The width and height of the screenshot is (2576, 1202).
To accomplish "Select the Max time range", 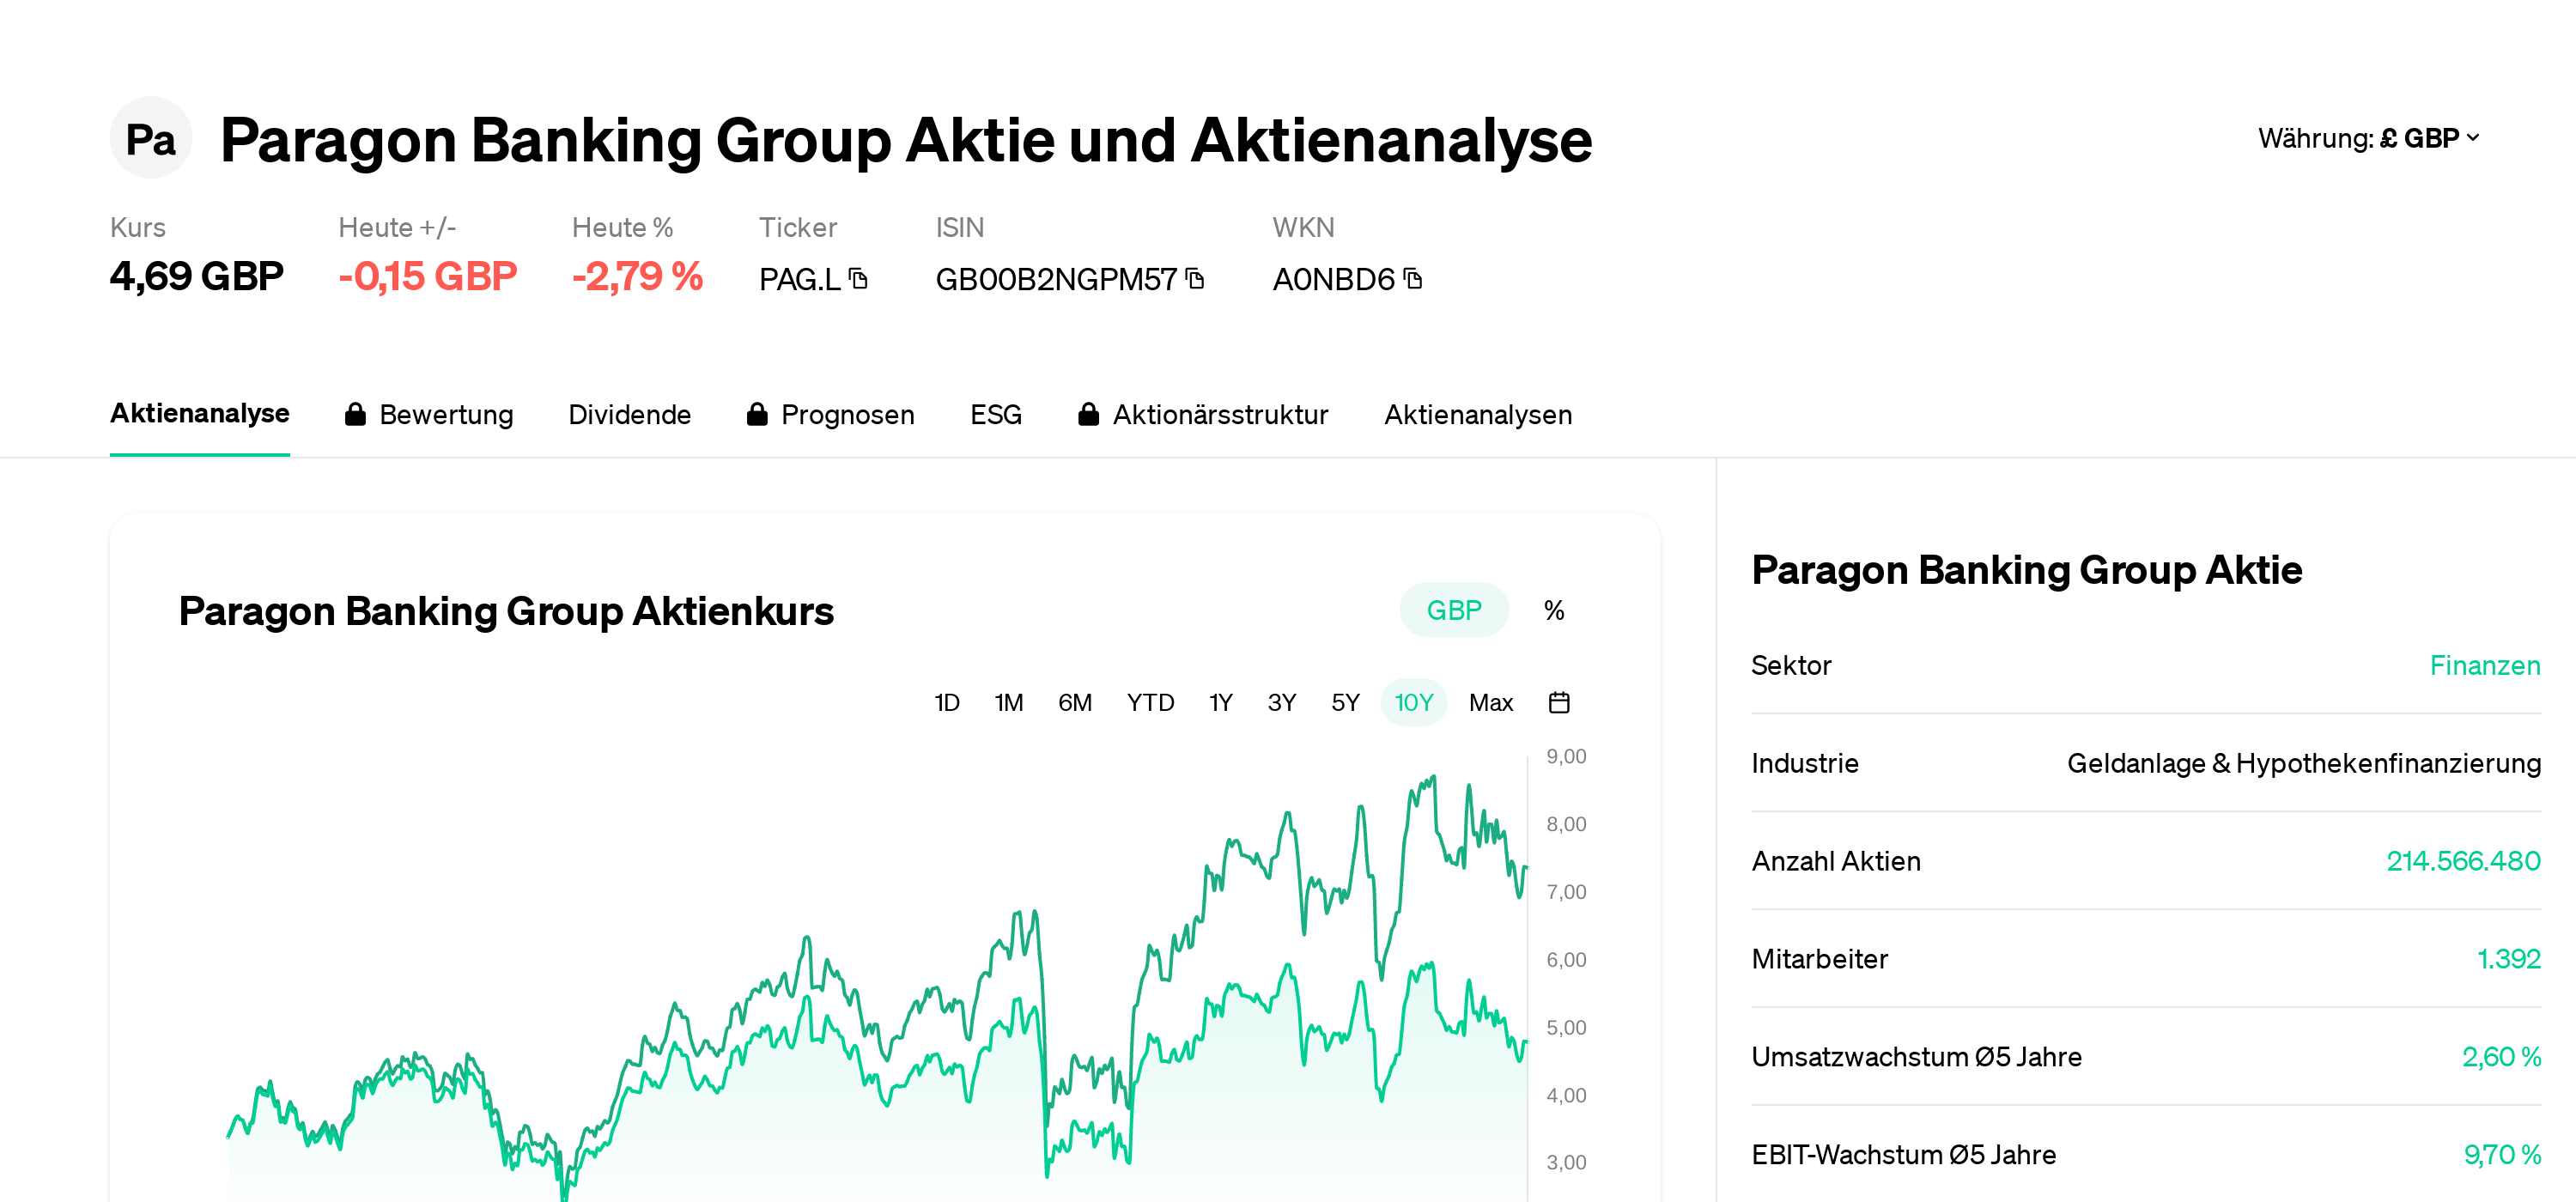I will click(x=1491, y=702).
